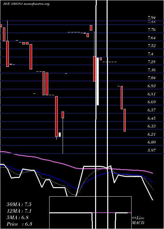This screenshot has width=164, height=229.
Task: Click the 5MA : 6.8 readout
Action: tap(18, 218)
